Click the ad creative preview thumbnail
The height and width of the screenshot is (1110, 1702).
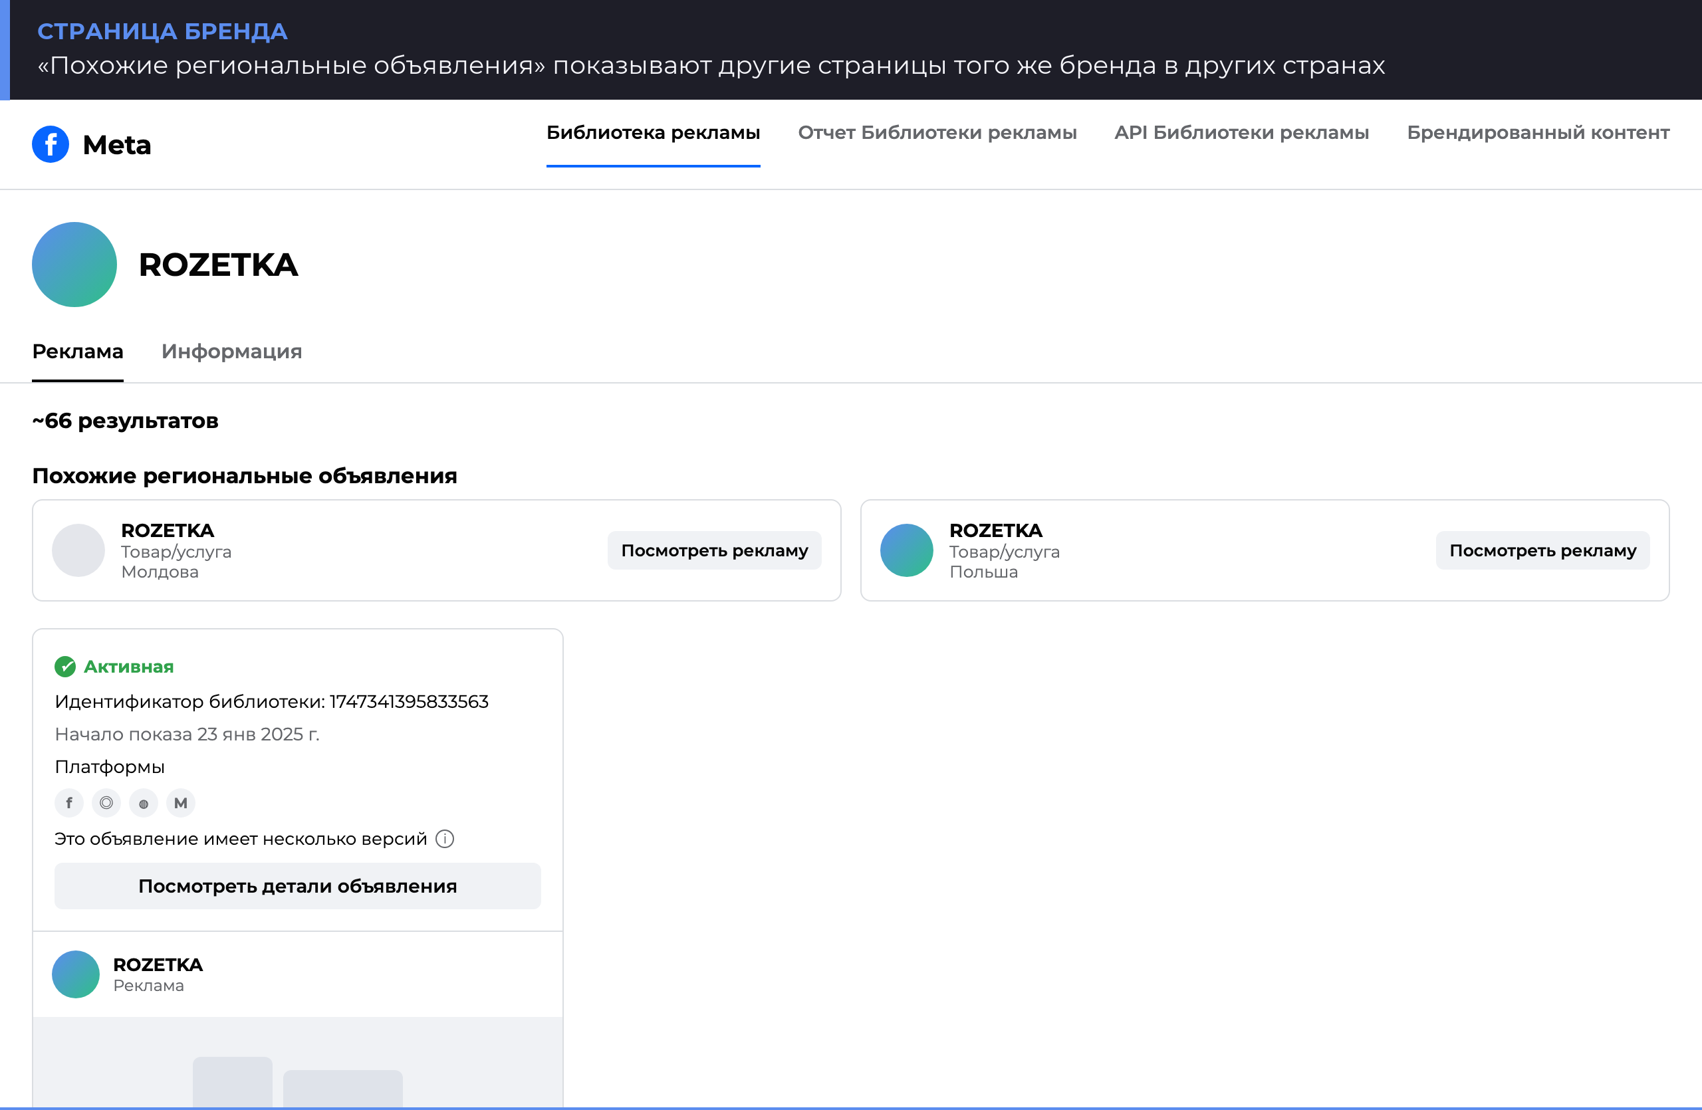pos(297,1062)
